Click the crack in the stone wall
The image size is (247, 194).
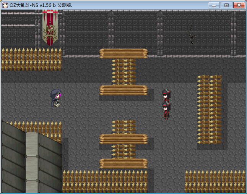(192, 35)
